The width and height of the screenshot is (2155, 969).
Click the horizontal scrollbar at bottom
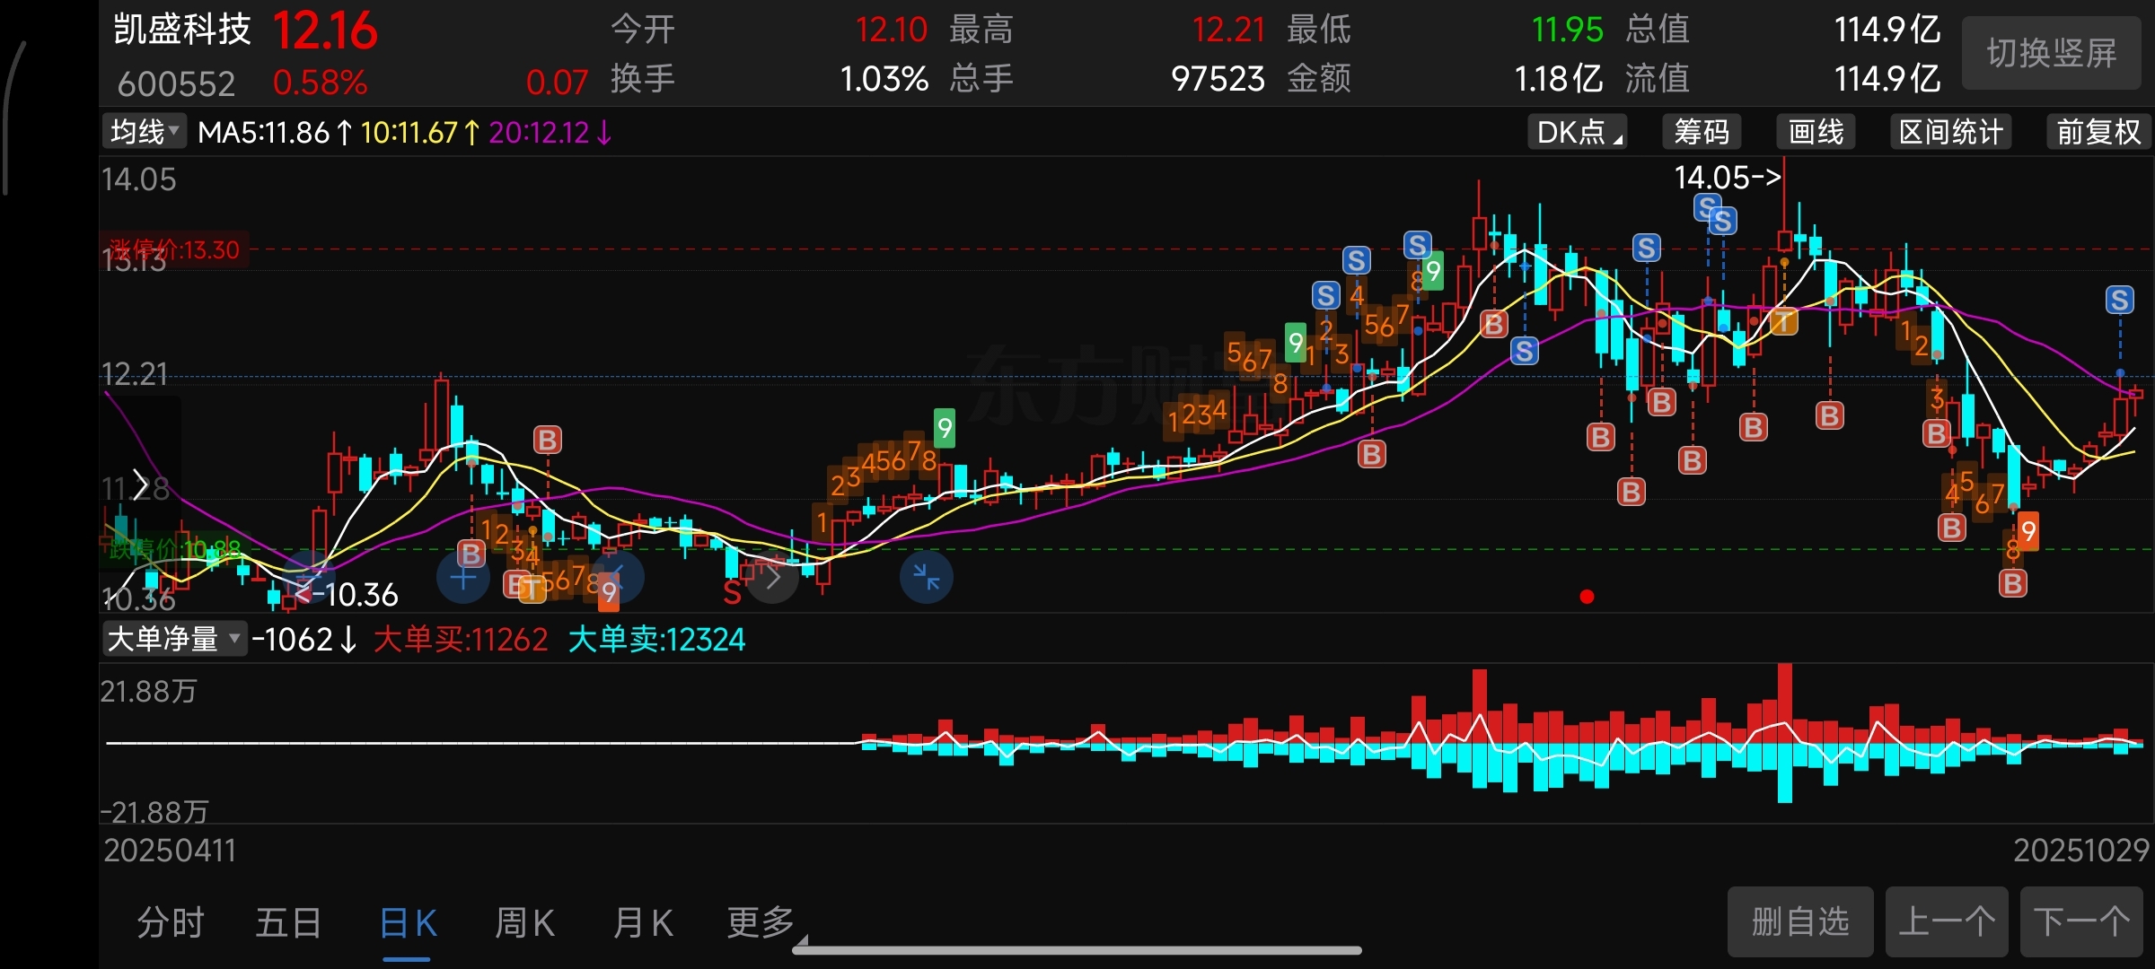1077,950
